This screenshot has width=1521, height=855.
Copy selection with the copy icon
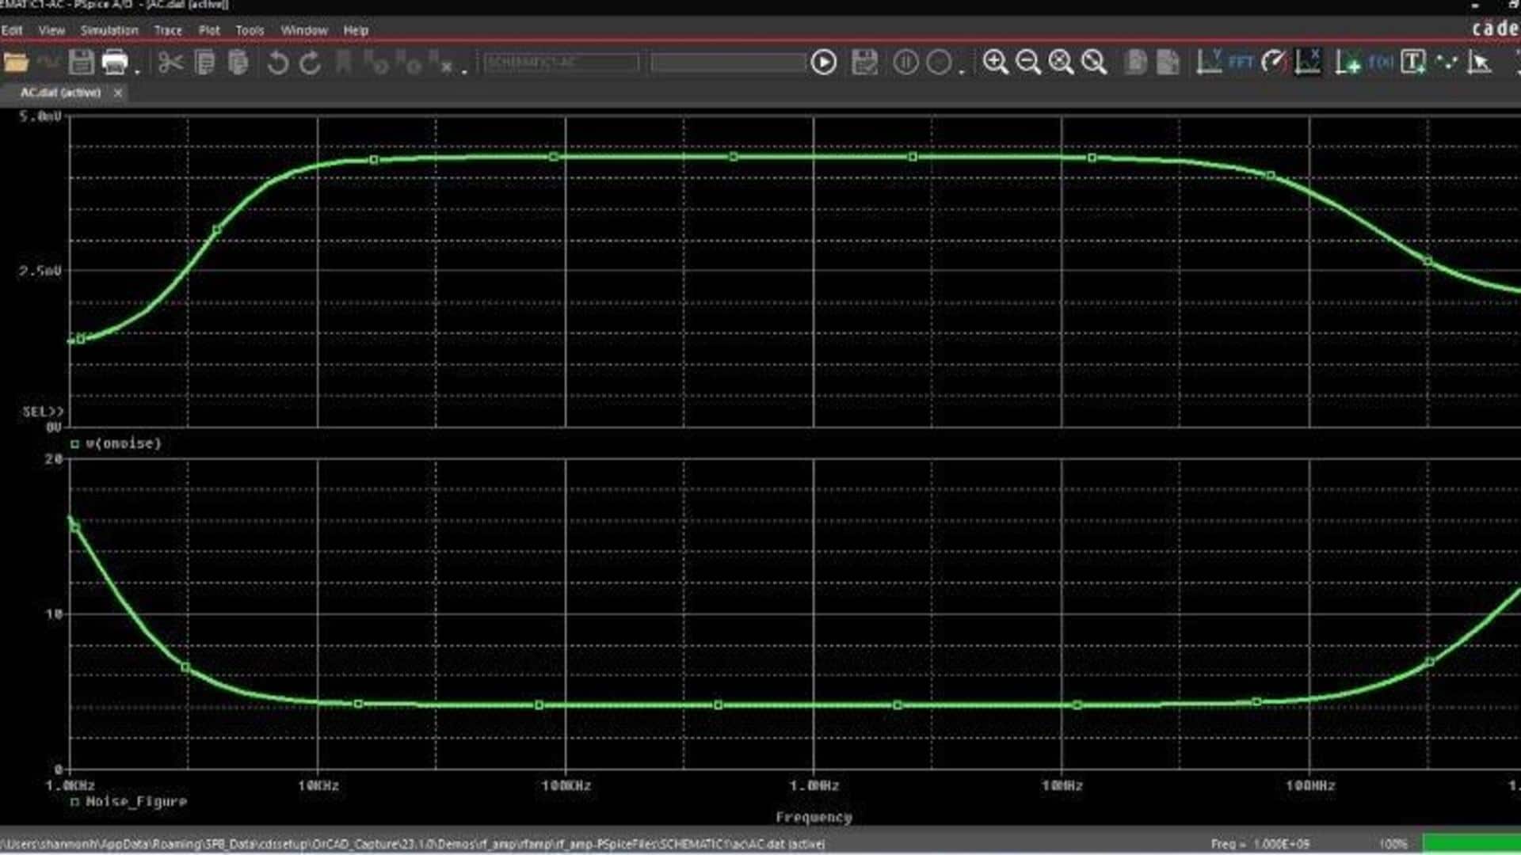click(x=204, y=62)
